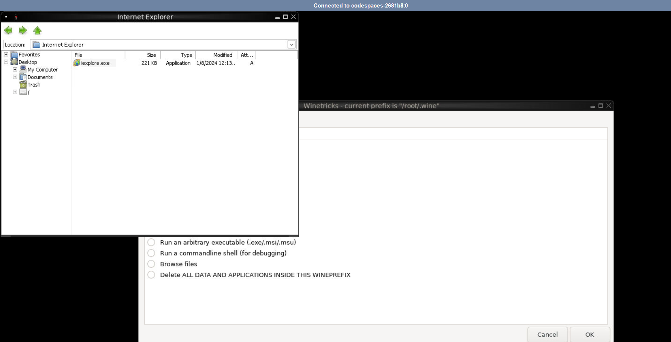The width and height of the screenshot is (671, 342).
Task: Select the Trash tree label
Action: [34, 85]
